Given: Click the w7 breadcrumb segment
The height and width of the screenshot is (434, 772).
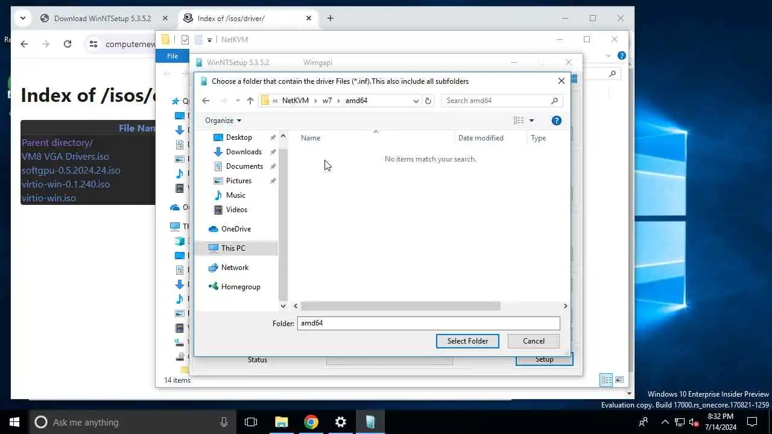Looking at the screenshot, I should tap(327, 101).
